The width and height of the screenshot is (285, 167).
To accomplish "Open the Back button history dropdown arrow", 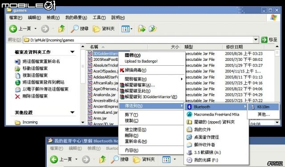I will point(36,29).
